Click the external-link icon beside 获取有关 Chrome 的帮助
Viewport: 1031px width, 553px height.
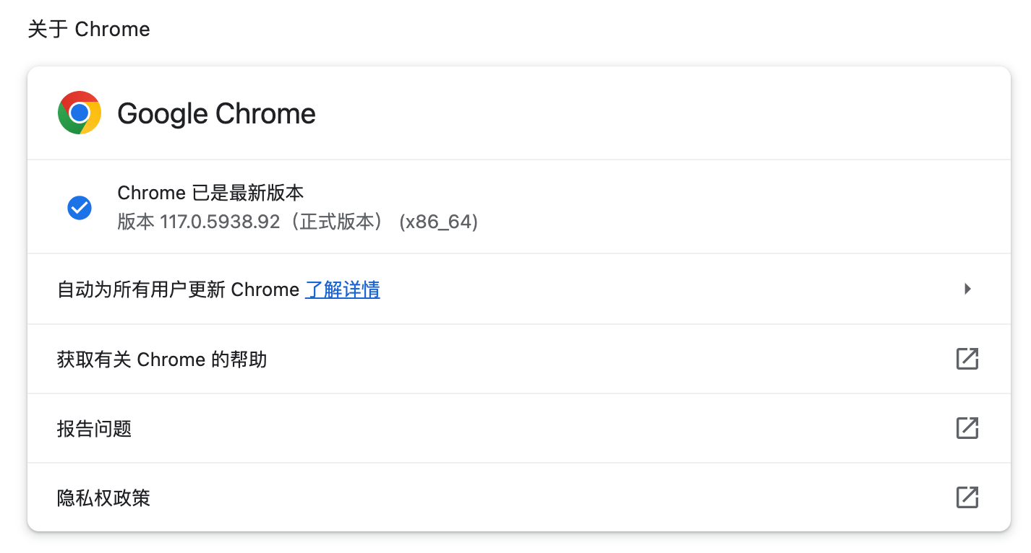967,359
